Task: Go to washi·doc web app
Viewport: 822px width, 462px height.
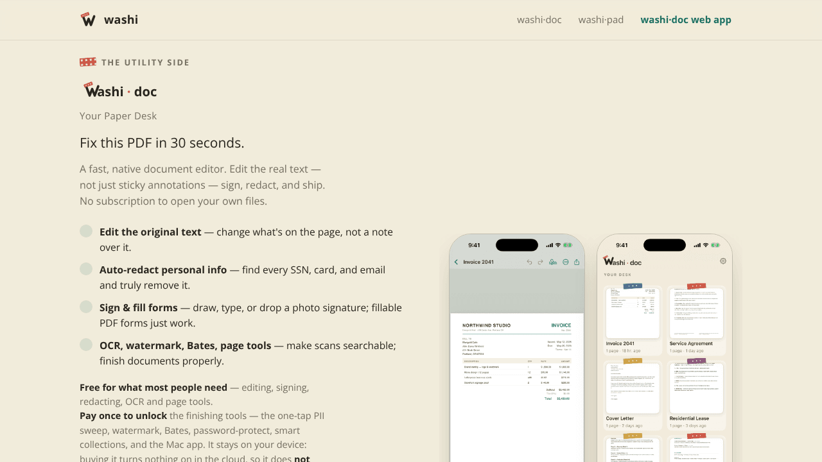Action: tap(686, 20)
